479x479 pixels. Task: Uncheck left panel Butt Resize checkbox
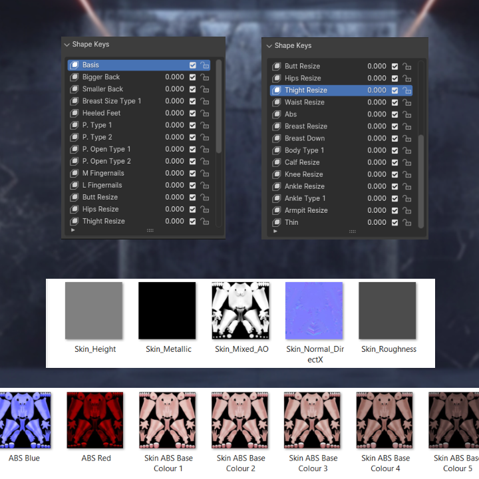tap(192, 198)
